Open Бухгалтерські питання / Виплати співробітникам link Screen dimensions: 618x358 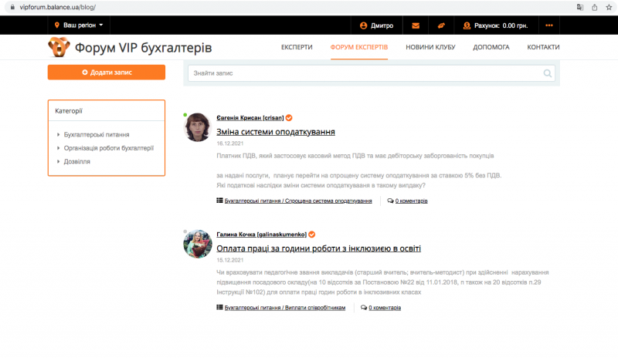[285, 308]
